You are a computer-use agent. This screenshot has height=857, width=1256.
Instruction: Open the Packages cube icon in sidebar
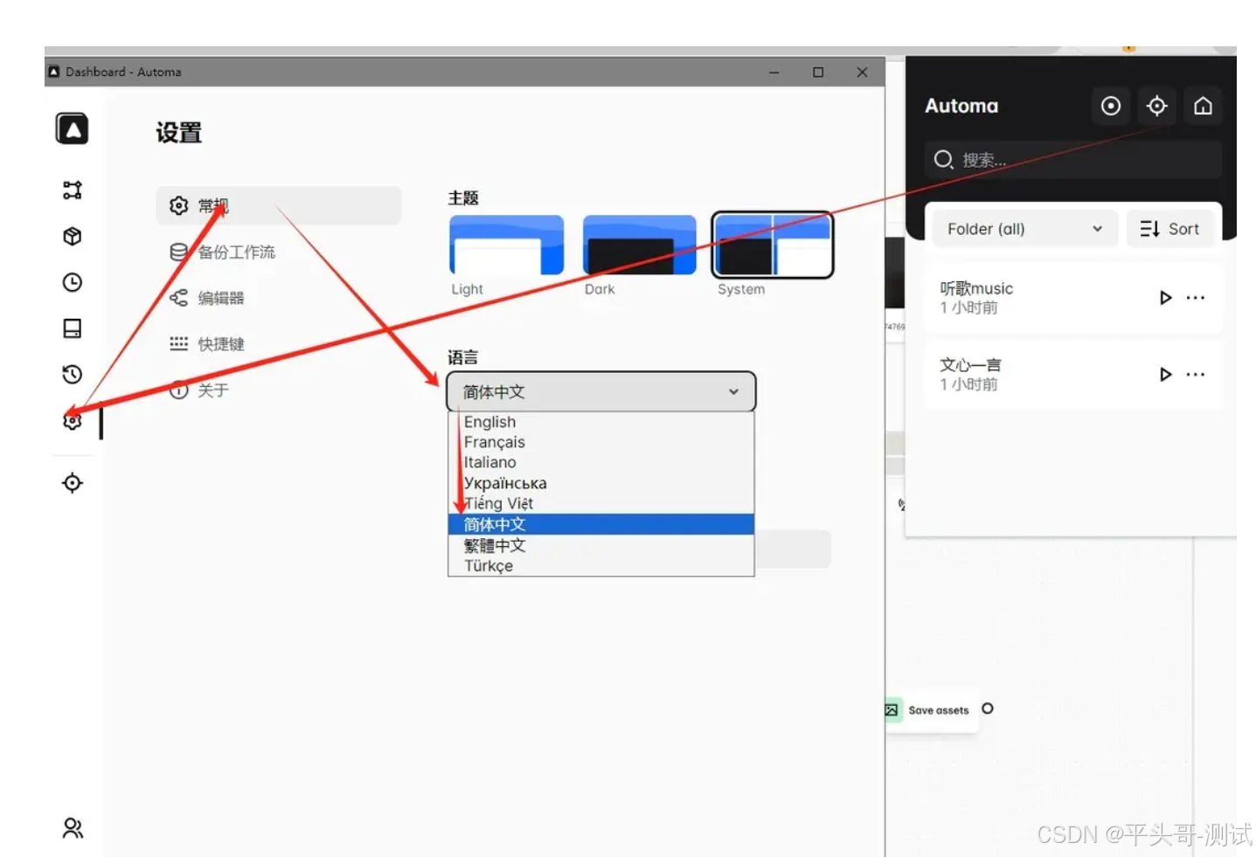[x=73, y=237]
